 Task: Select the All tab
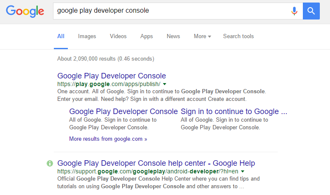coord(61,36)
